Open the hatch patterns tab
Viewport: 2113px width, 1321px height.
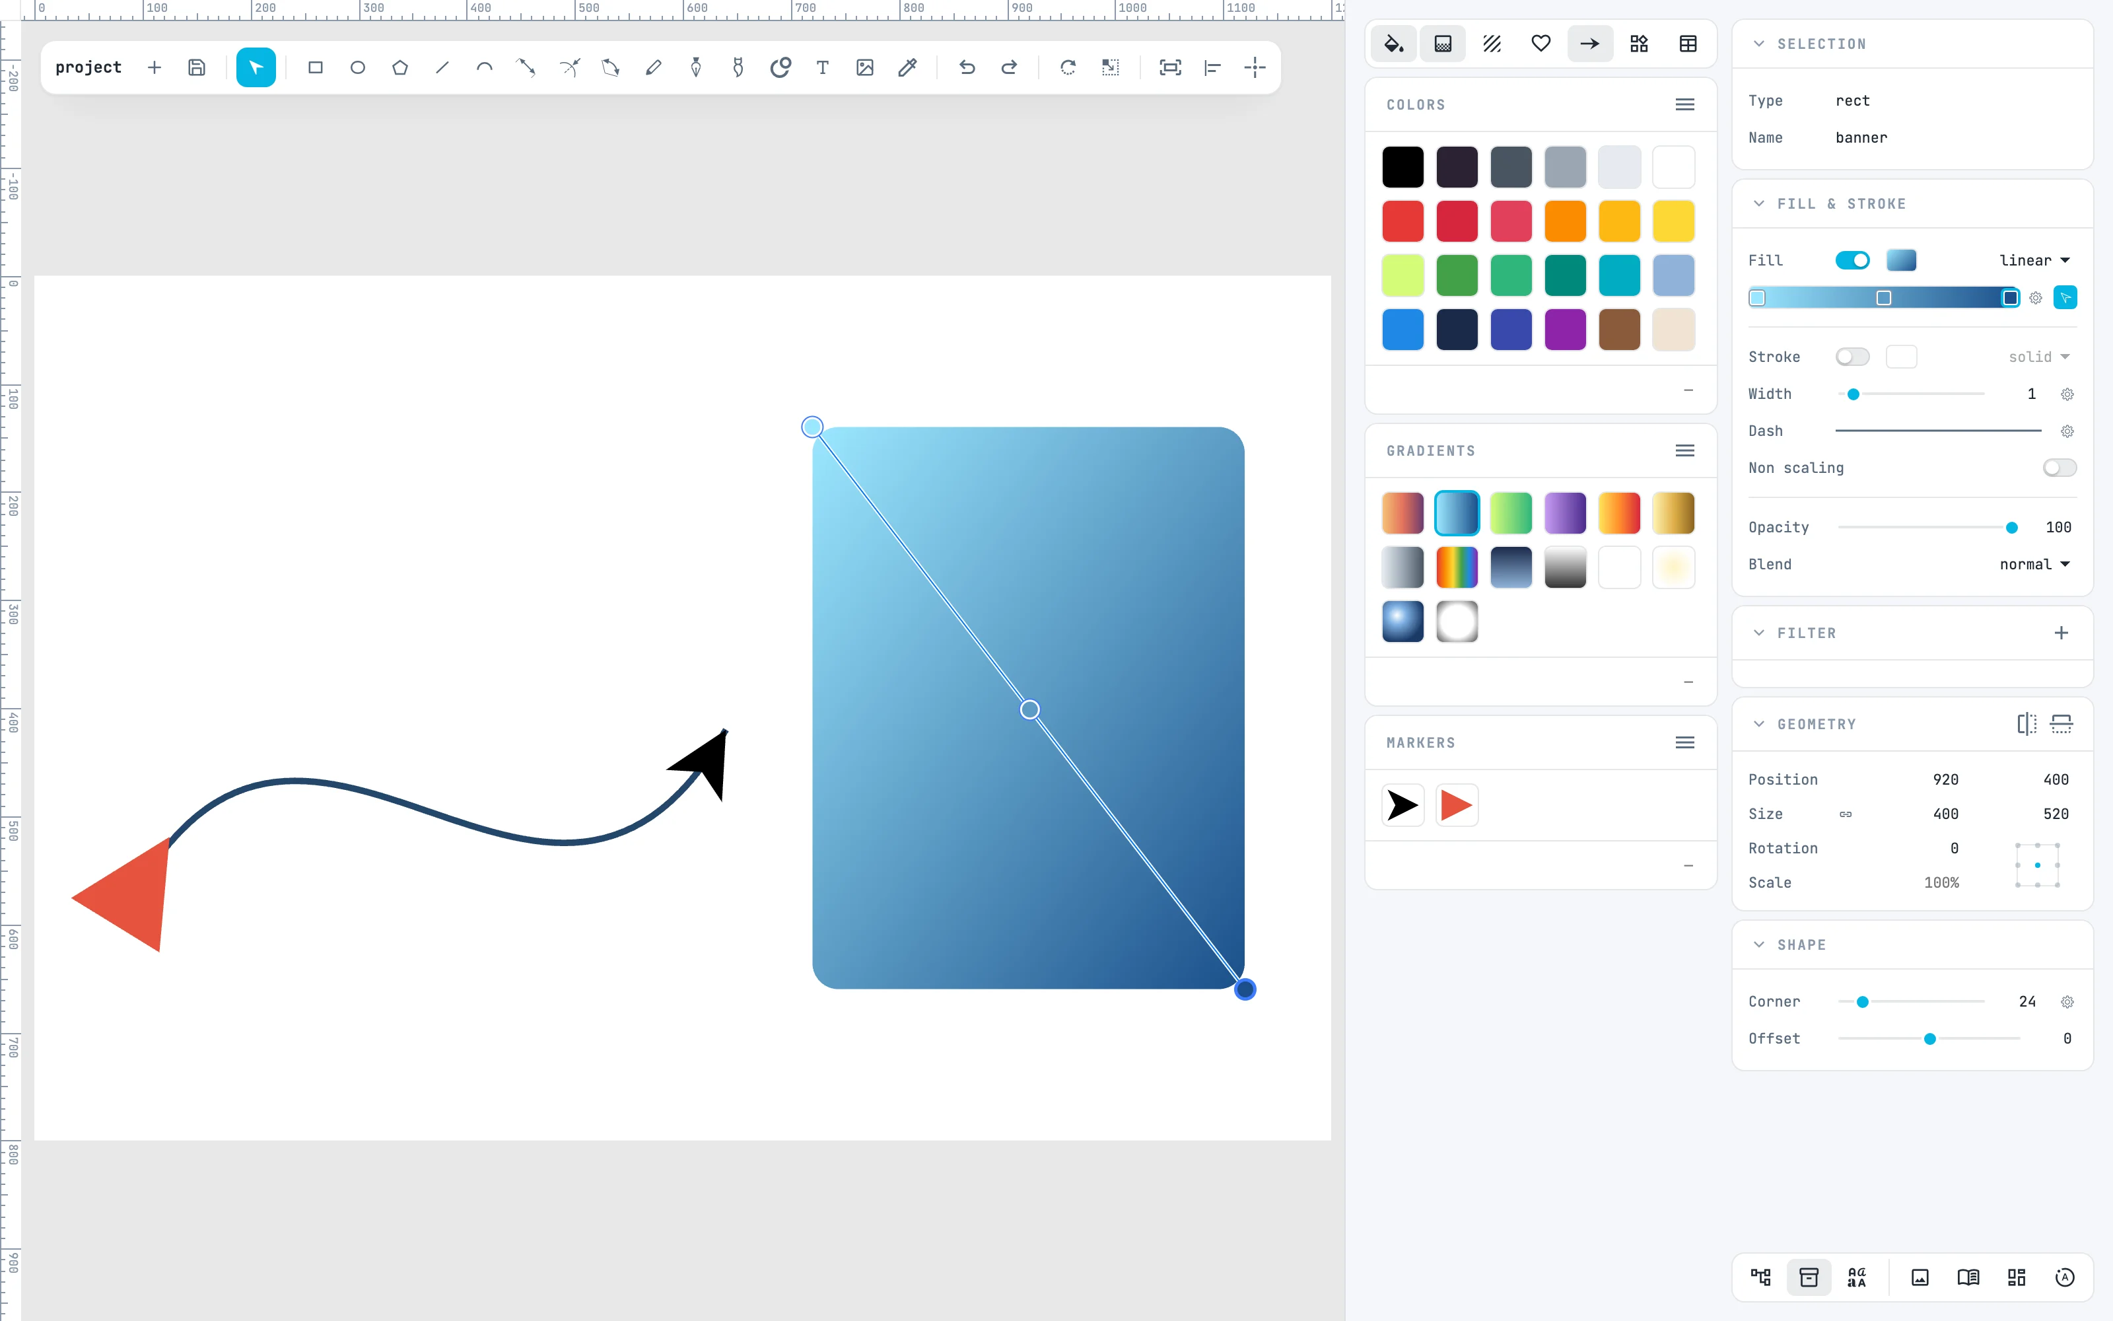point(1492,44)
